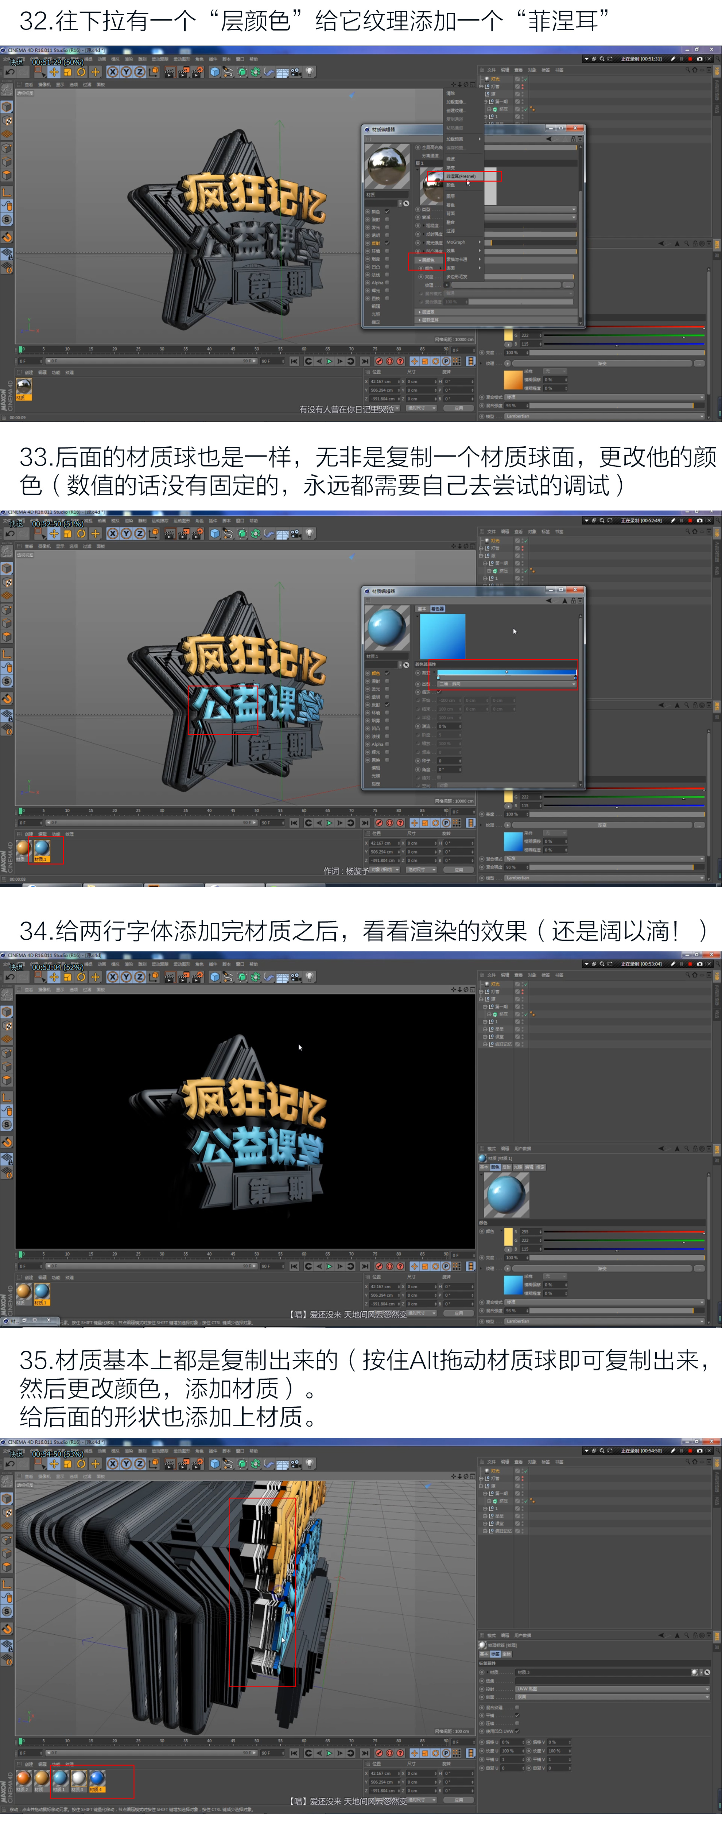Click the Light object icon in step 35 toolbar

pos(310,1465)
